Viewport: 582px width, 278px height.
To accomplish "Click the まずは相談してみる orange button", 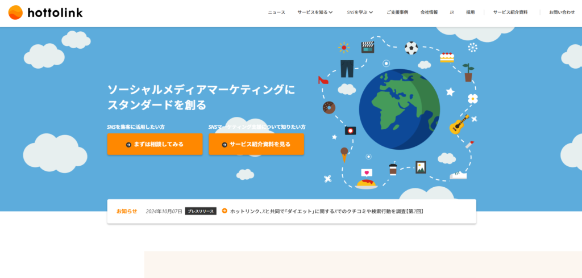I will pyautogui.click(x=155, y=144).
